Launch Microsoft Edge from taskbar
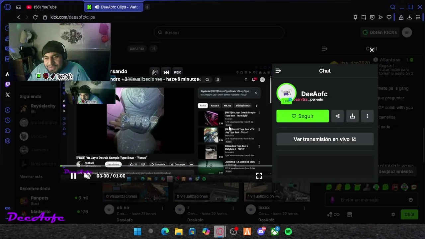Viewport: 425px width, 239px height. (165, 231)
